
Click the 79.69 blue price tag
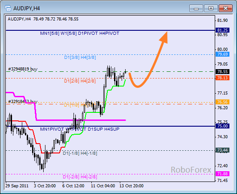click(x=222, y=54)
